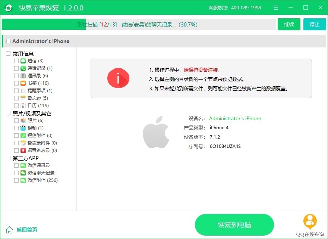The height and width of the screenshot is (239, 328).
Task: Check the 第三方APP group checkbox
Action: tap(8, 158)
